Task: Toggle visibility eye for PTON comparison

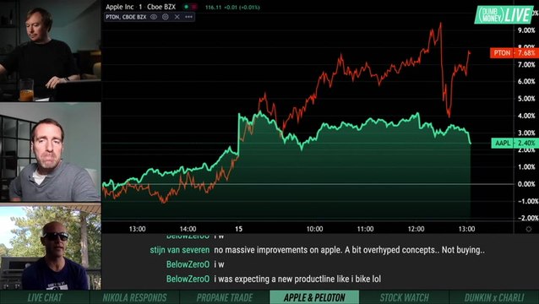Action: click(x=154, y=17)
